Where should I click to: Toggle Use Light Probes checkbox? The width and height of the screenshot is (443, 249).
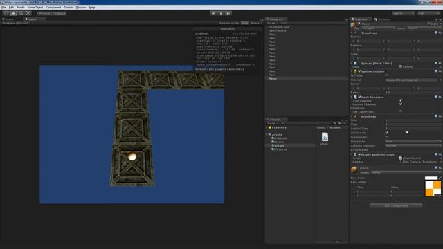pos(400,111)
